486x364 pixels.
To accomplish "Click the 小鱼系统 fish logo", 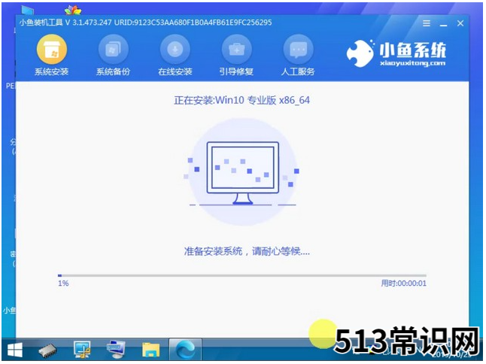I will pyautogui.click(x=360, y=53).
